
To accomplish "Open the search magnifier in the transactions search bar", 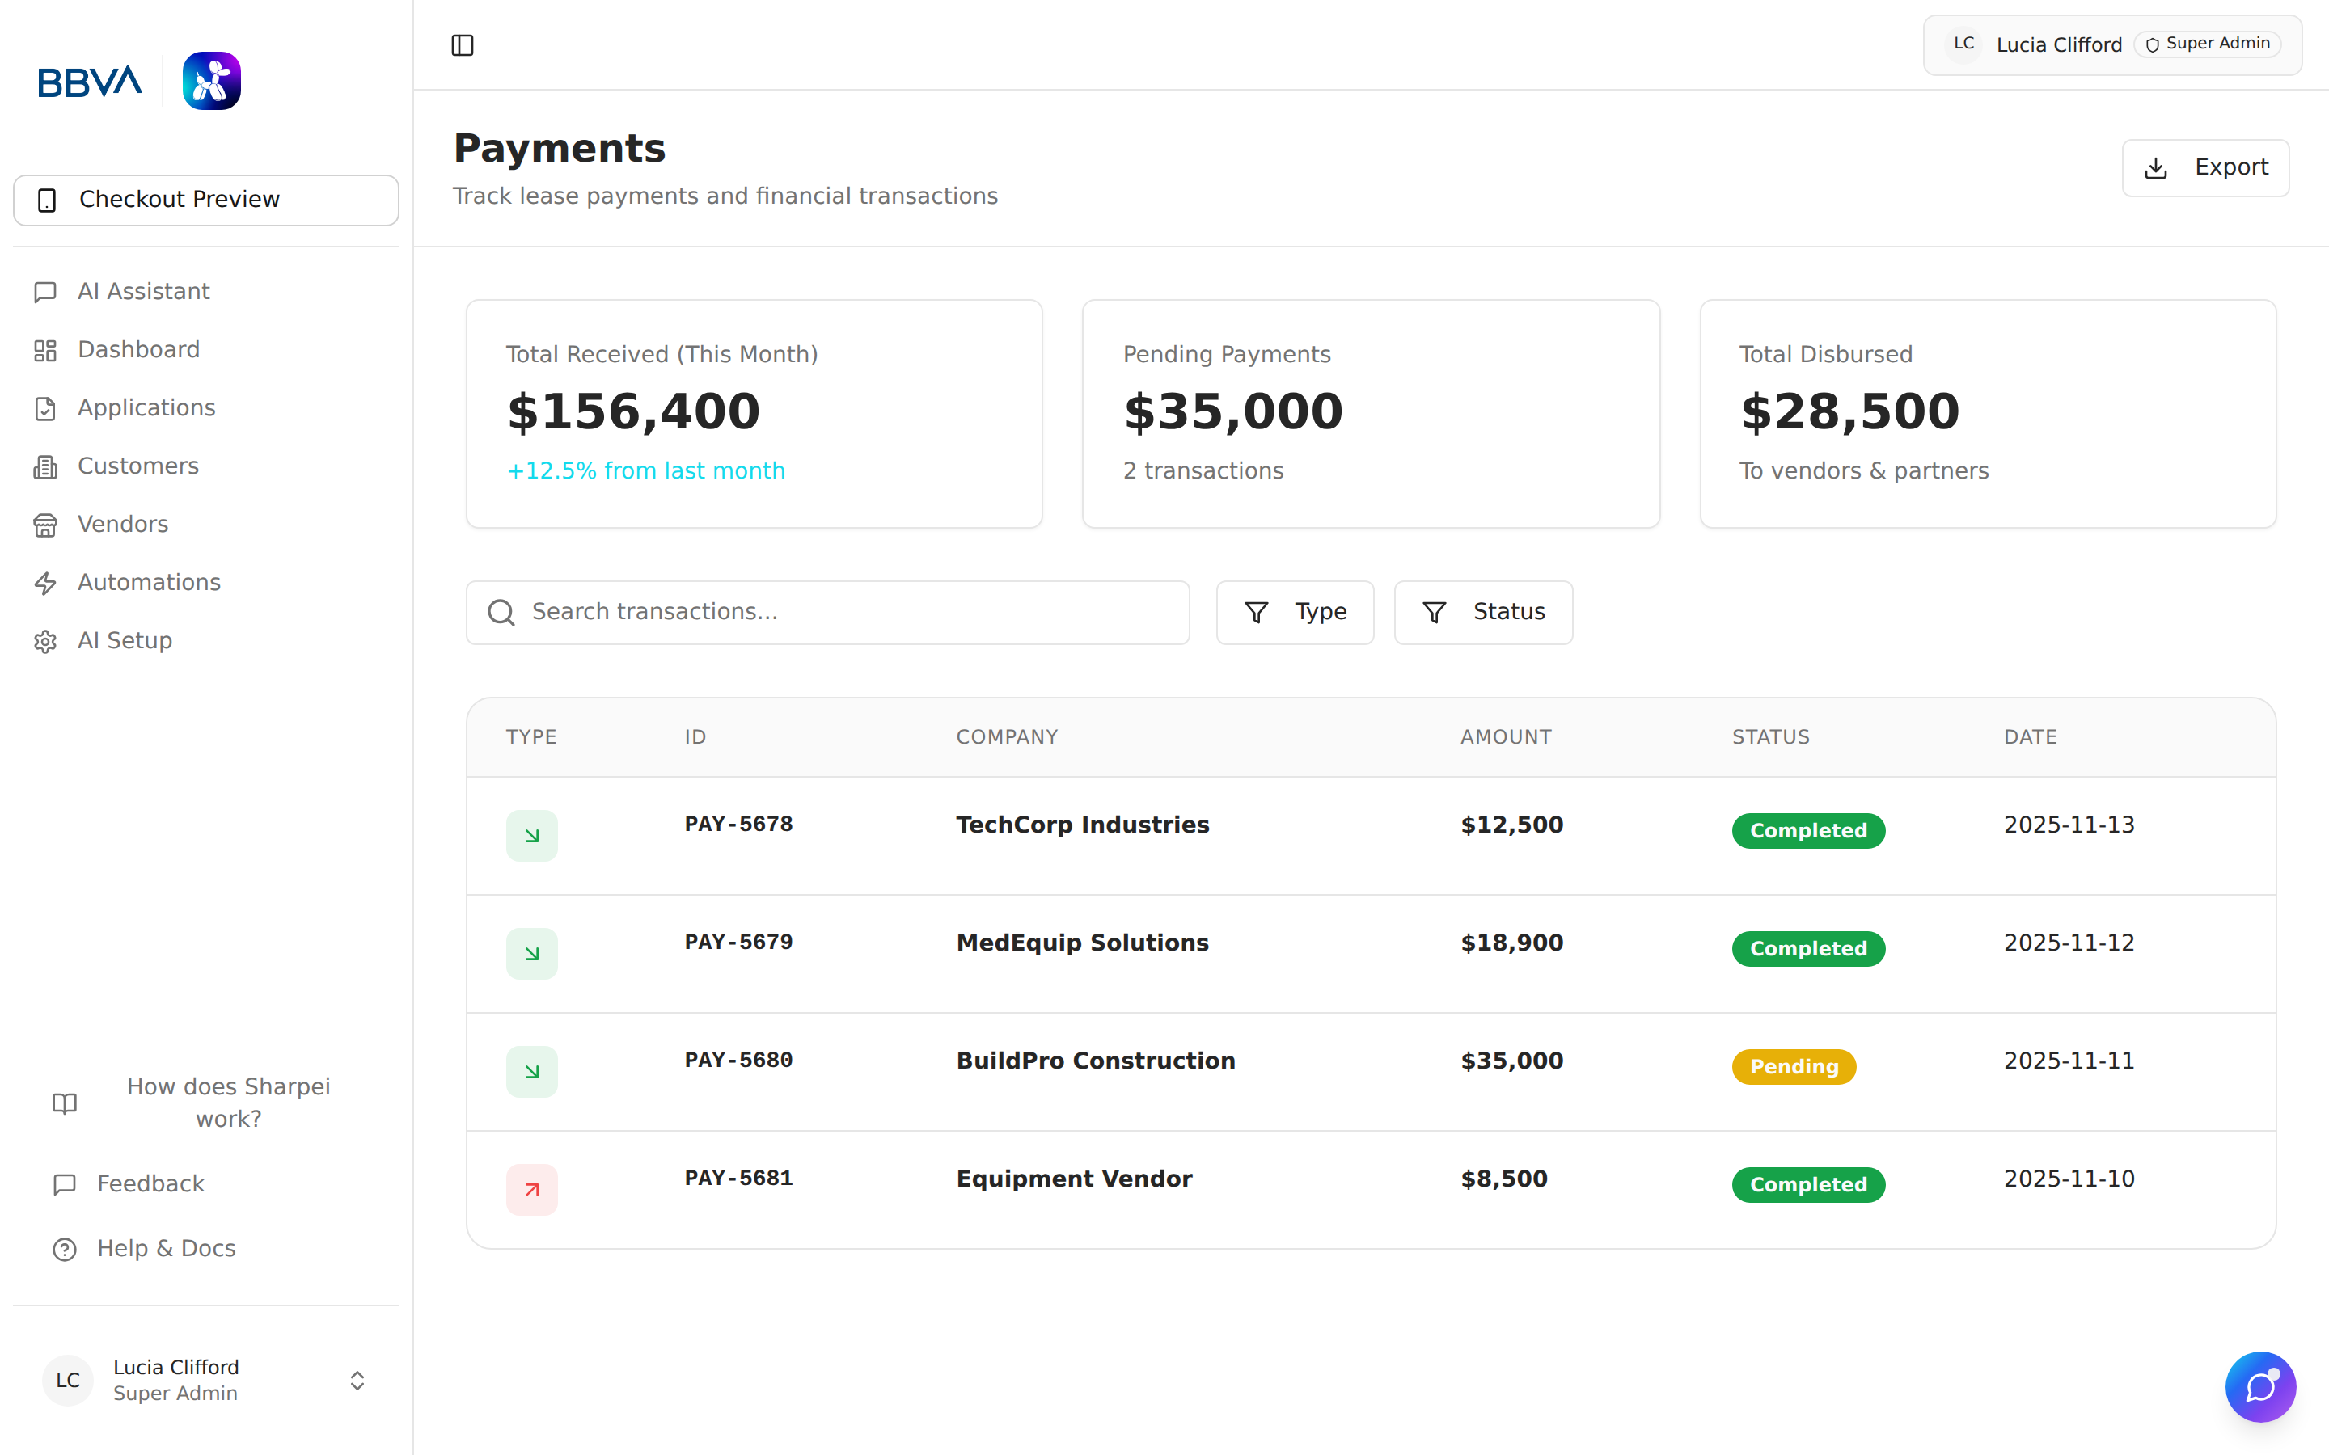I will (501, 612).
